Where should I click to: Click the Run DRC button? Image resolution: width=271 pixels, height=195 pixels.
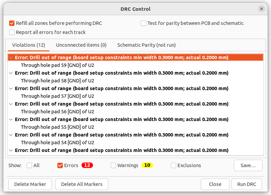pyautogui.click(x=247, y=184)
